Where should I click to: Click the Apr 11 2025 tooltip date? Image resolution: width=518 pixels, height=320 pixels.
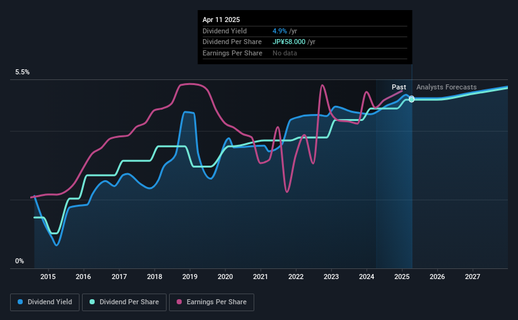click(221, 20)
